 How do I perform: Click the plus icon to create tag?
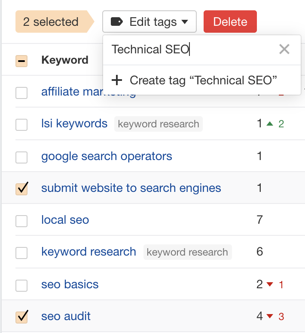point(116,80)
